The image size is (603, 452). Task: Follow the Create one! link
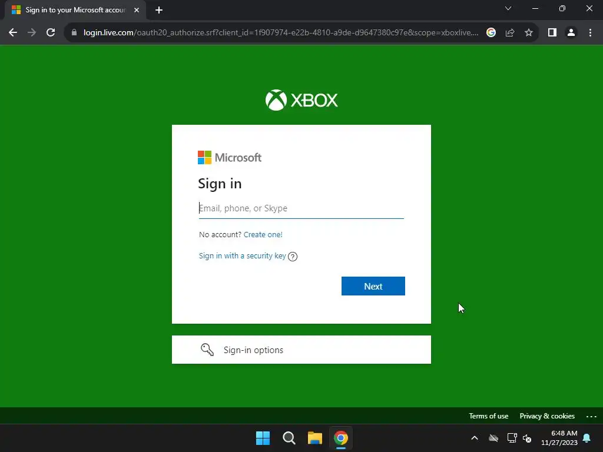[x=263, y=234]
